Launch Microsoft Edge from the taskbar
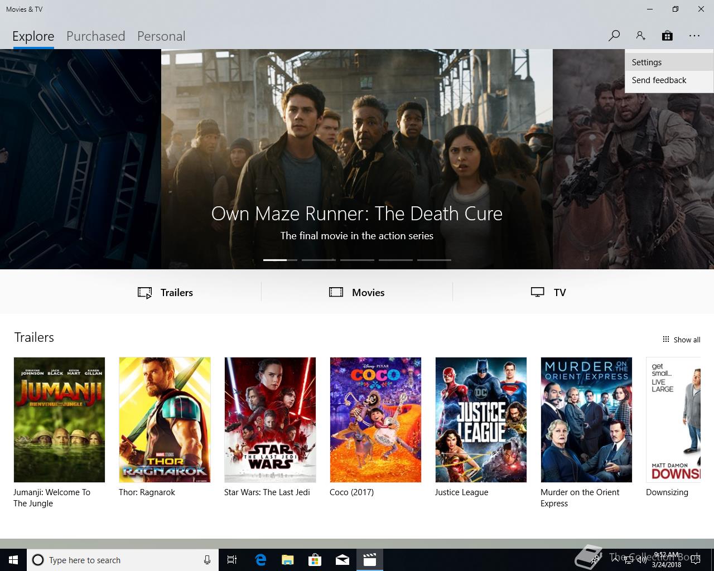The height and width of the screenshot is (571, 714). tap(260, 560)
